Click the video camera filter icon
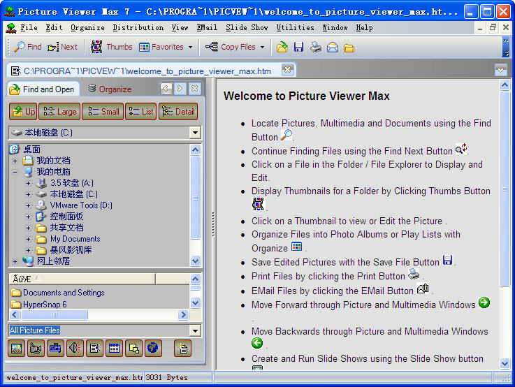Screen dimensions: 515x387 point(36,348)
